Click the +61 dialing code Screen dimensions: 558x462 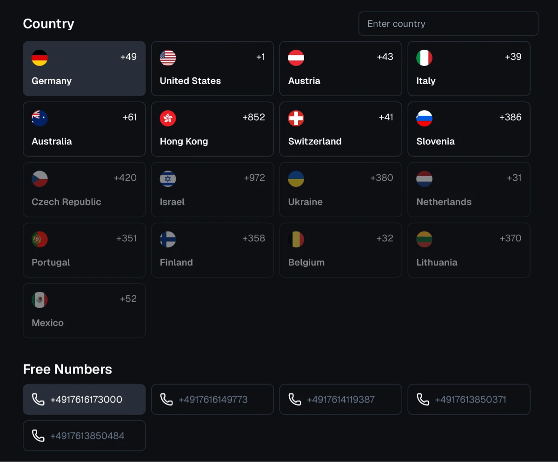130,117
